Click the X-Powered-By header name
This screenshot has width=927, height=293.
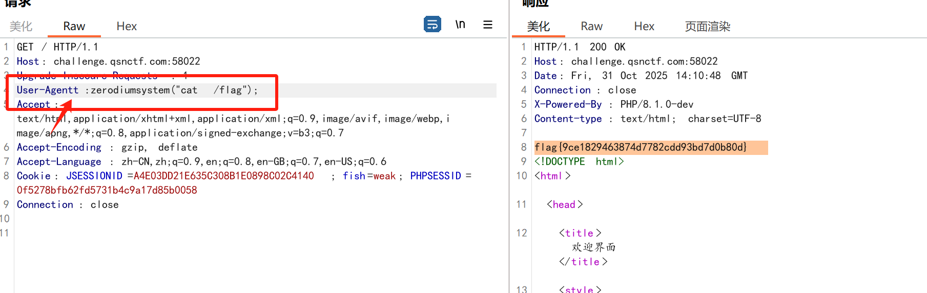point(568,104)
